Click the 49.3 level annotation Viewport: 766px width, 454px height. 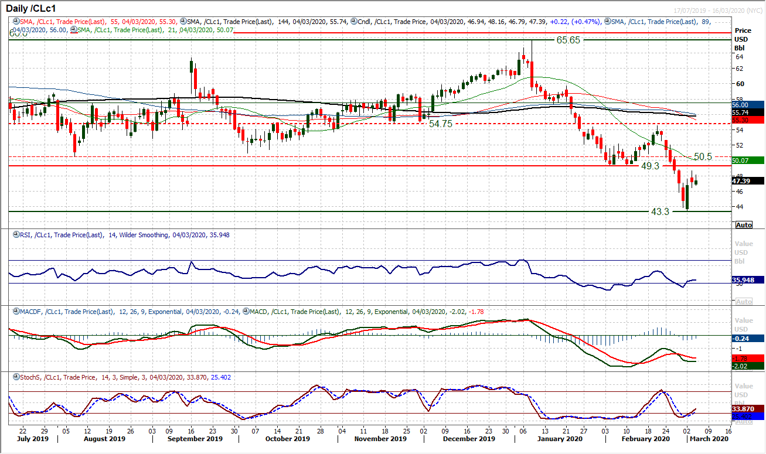coord(650,166)
